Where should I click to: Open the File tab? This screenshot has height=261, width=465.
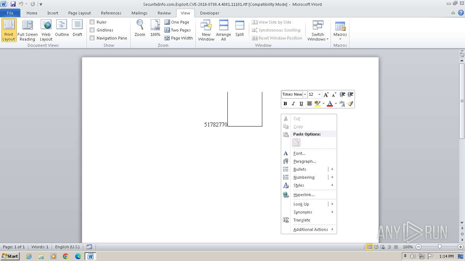click(x=10, y=13)
